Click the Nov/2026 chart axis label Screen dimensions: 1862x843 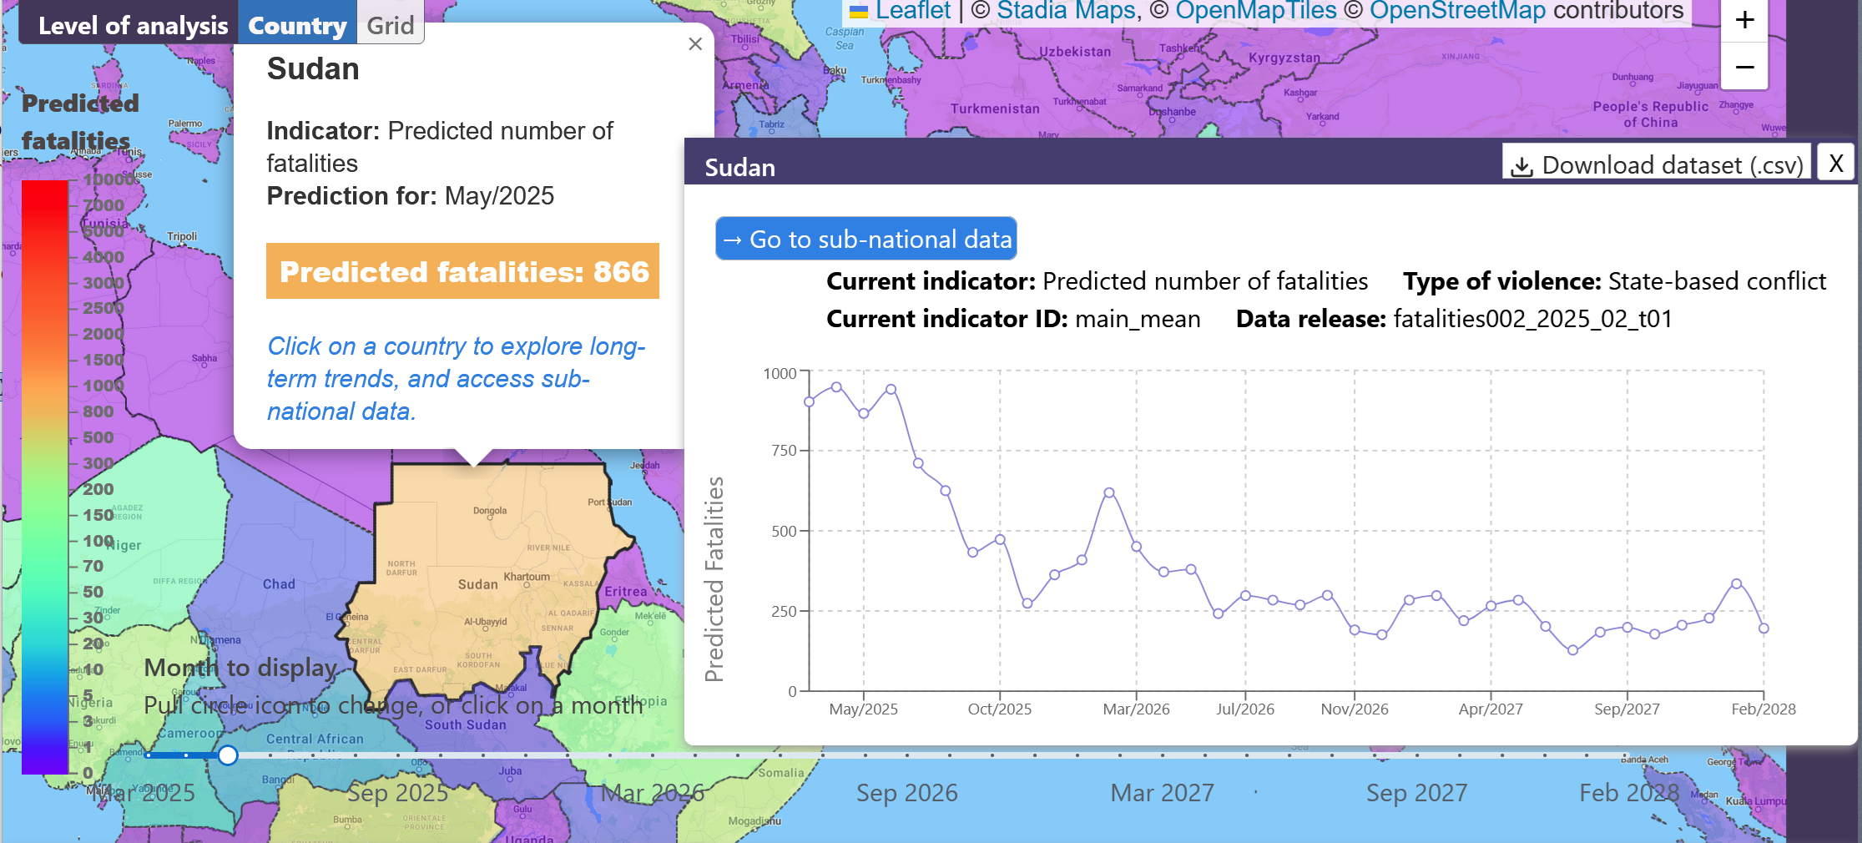[x=1354, y=709]
